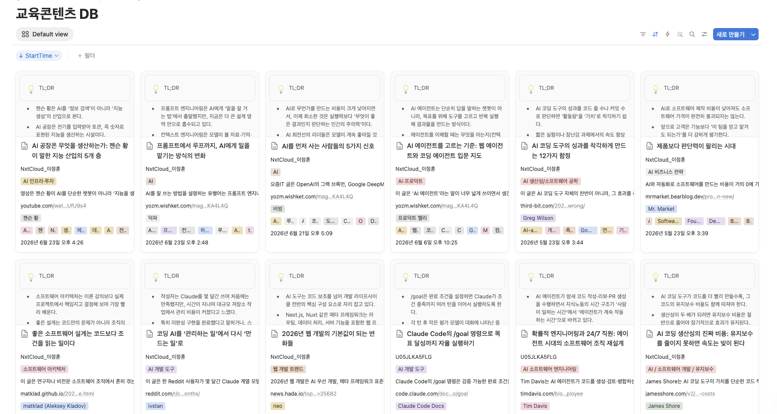Click the 교육콘텐츠 DB page title
The image size is (777, 414).
point(57,14)
